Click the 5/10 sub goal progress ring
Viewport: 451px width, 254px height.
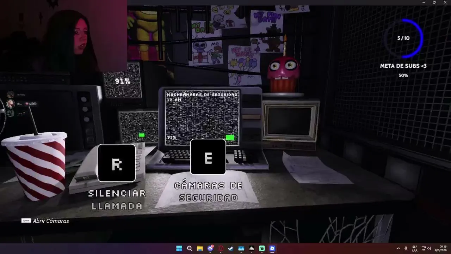[403, 38]
